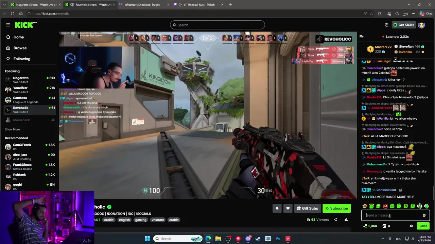The height and width of the screenshot is (244, 435).
Task: Click the Arabic stream tag
Action: [x=109, y=220]
